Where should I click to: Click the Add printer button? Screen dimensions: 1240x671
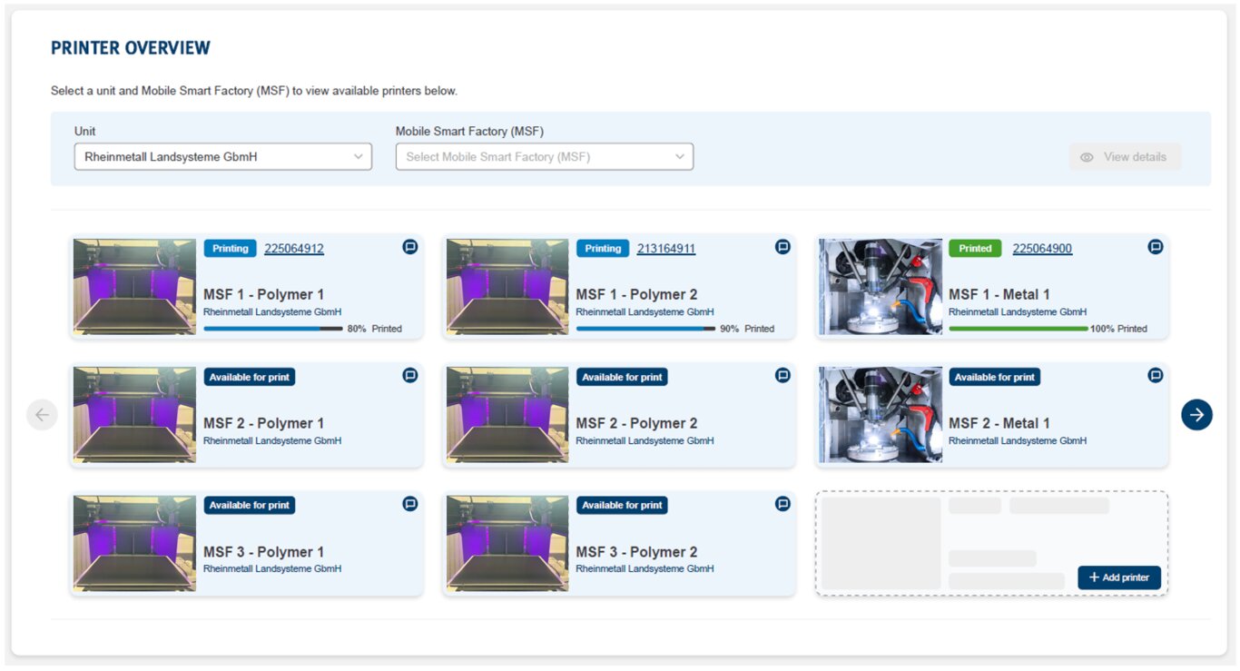click(x=1118, y=577)
